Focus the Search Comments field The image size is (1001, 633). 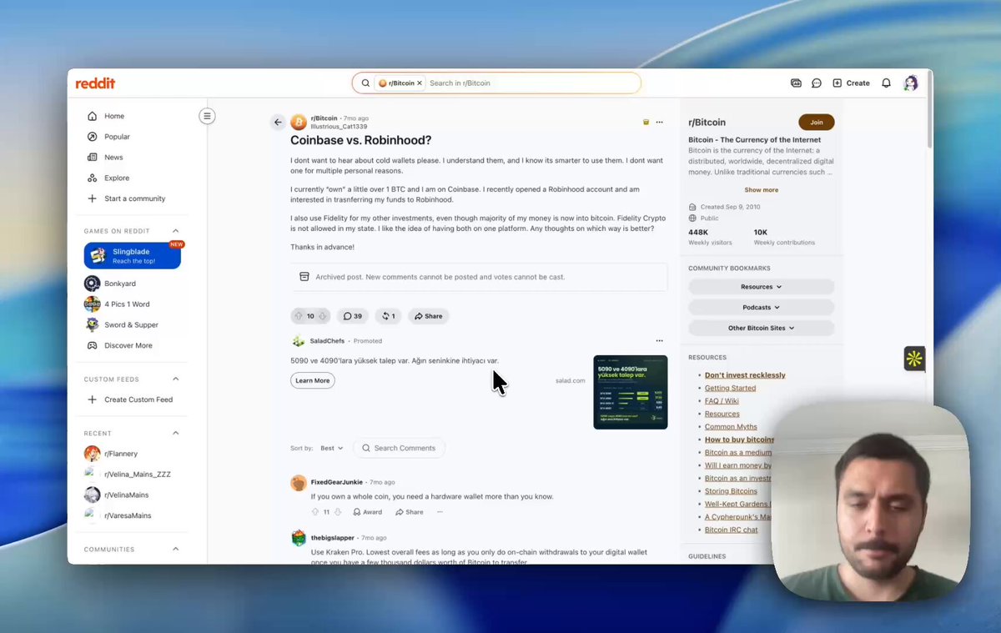(399, 448)
